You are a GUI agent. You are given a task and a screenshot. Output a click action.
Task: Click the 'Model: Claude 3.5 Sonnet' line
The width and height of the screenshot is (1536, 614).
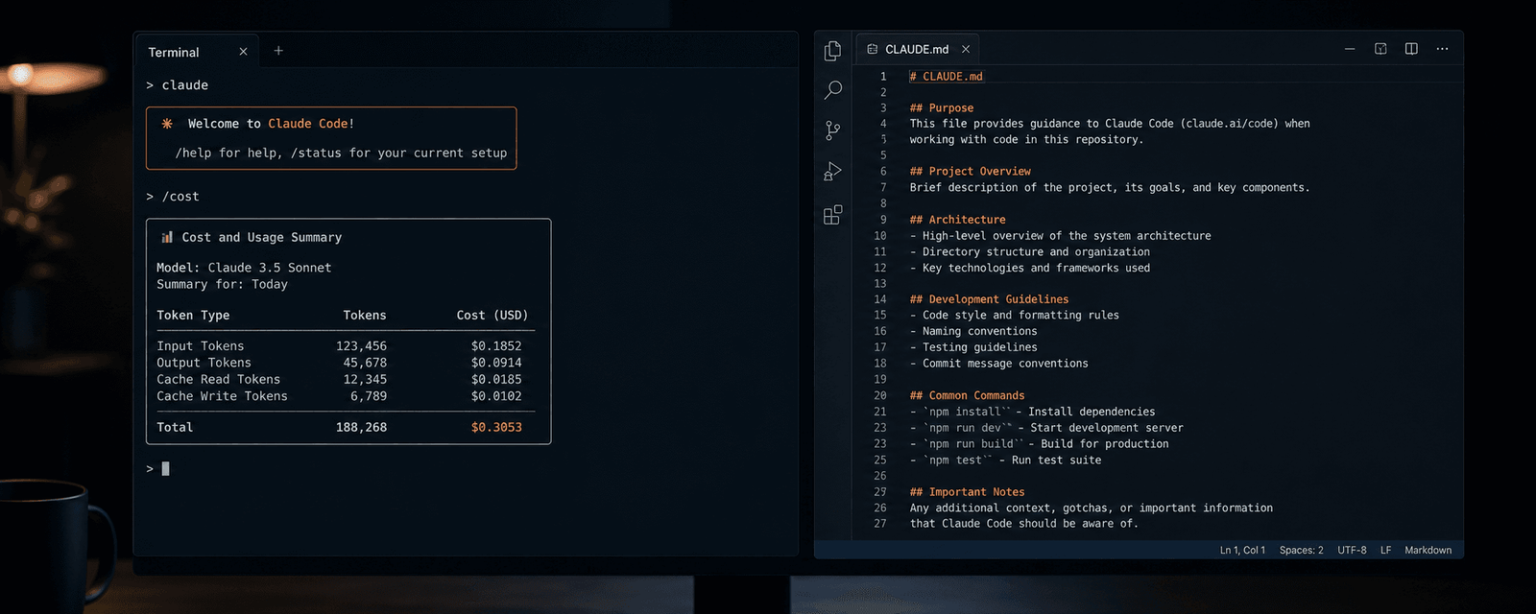(244, 268)
